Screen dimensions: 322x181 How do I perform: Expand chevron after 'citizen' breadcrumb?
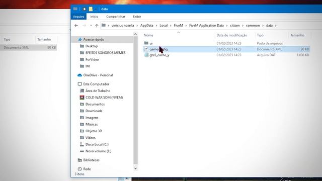tap(243, 26)
